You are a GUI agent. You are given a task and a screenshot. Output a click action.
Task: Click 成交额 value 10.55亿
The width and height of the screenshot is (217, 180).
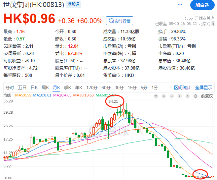click(128, 39)
